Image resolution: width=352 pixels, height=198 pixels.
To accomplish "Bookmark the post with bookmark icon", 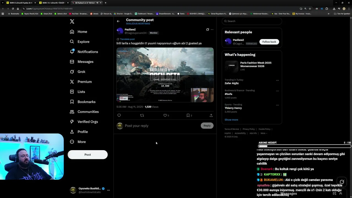I will click(x=188, y=116).
